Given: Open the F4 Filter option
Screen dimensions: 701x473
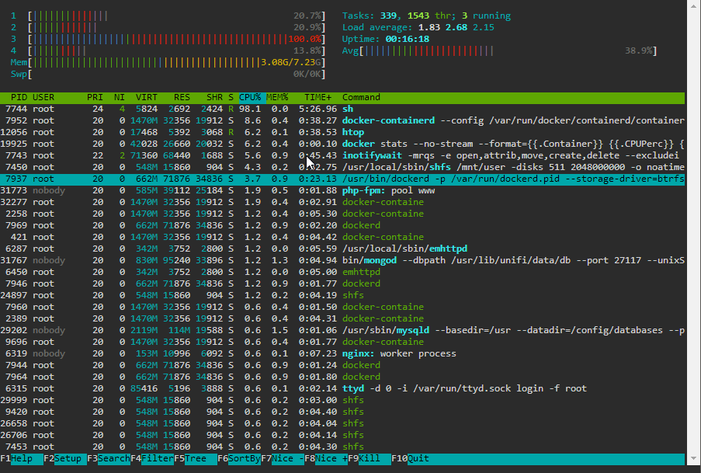Looking at the screenshot, I should 151,459.
